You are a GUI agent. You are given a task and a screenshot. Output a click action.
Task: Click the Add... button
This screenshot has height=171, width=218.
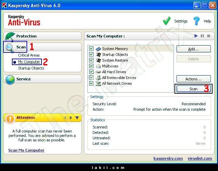pos(194,49)
